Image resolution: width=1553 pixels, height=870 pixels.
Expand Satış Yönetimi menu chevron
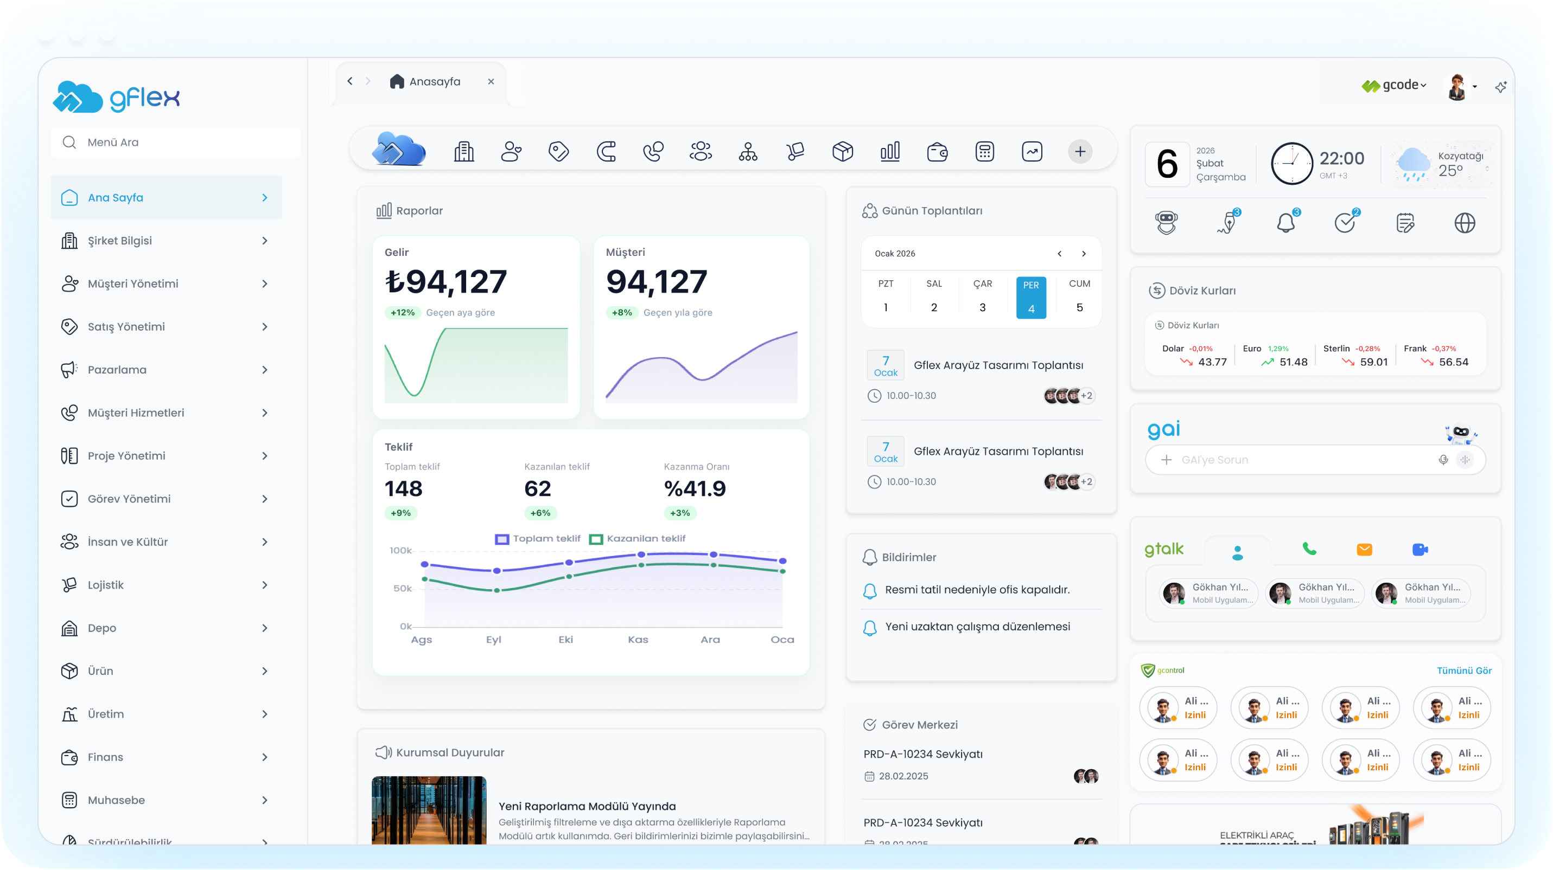[x=265, y=327]
